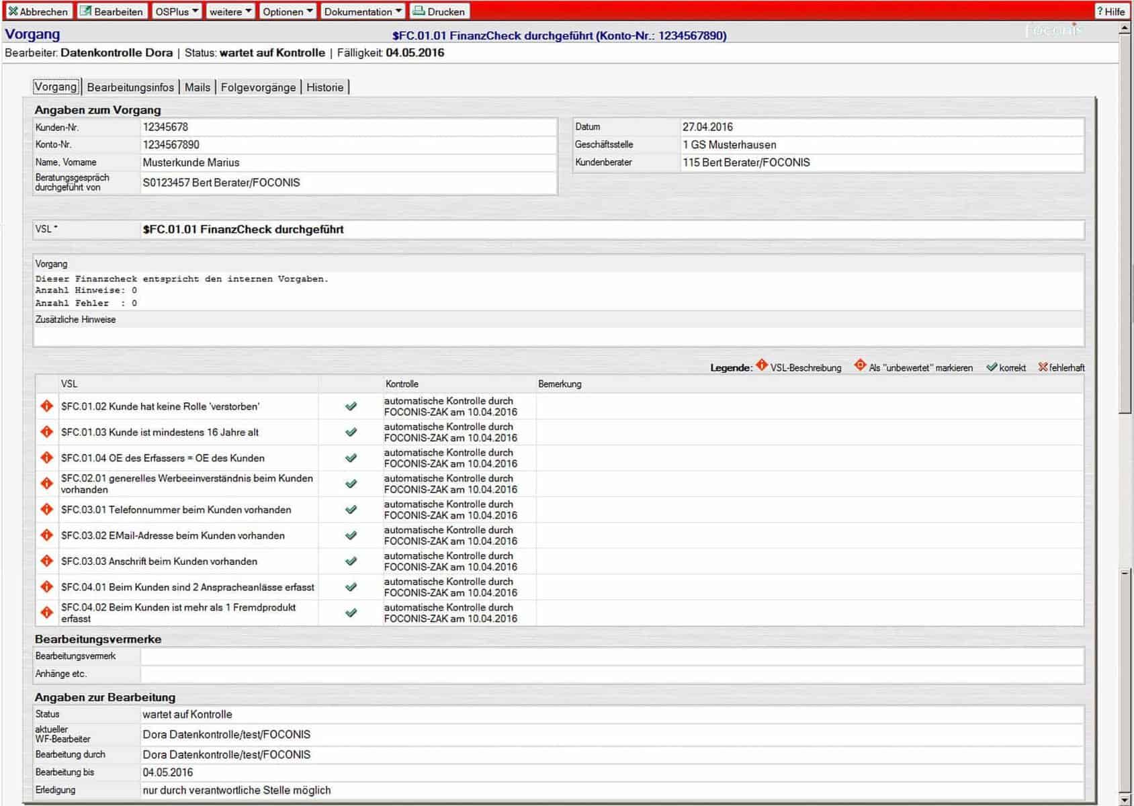The height and width of the screenshot is (806, 1134).
Task: Click green checkmark for $FC.01.04 row
Action: (351, 458)
